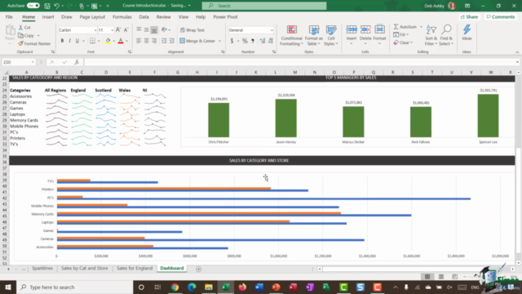The image size is (522, 294).
Task: Click the Name Box showing Z20
Action: (x=19, y=62)
